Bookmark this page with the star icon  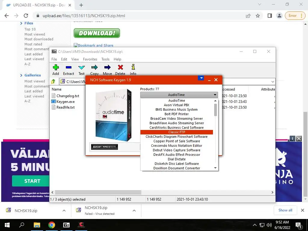tap(258, 16)
